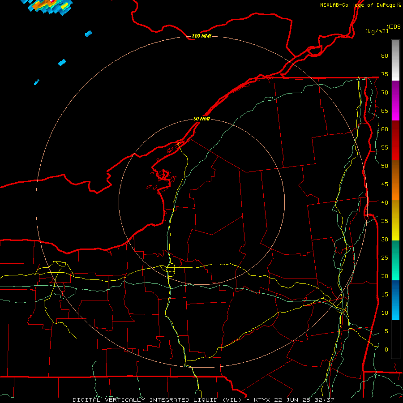Click the "100 NMI" range ring label

[201, 36]
